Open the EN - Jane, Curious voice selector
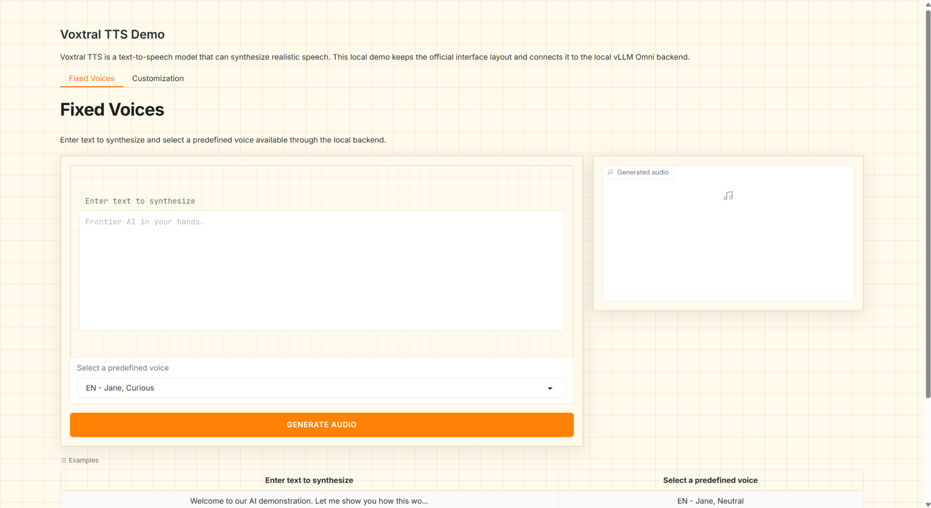 310,388
